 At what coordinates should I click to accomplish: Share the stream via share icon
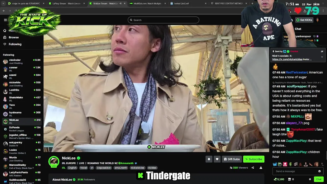tap(253, 168)
